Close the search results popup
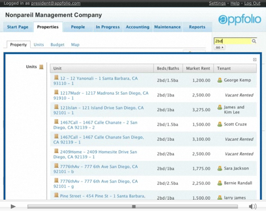The width and height of the screenshot is (266, 211). 255,60
